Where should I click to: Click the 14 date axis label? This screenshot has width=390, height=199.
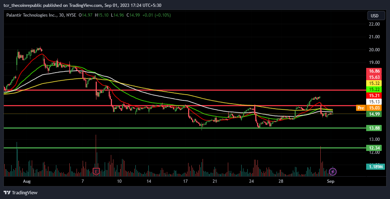tap(149, 181)
